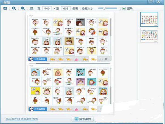Click the height field showing 608
This screenshot has height=124, width=165.
pos(66,8)
